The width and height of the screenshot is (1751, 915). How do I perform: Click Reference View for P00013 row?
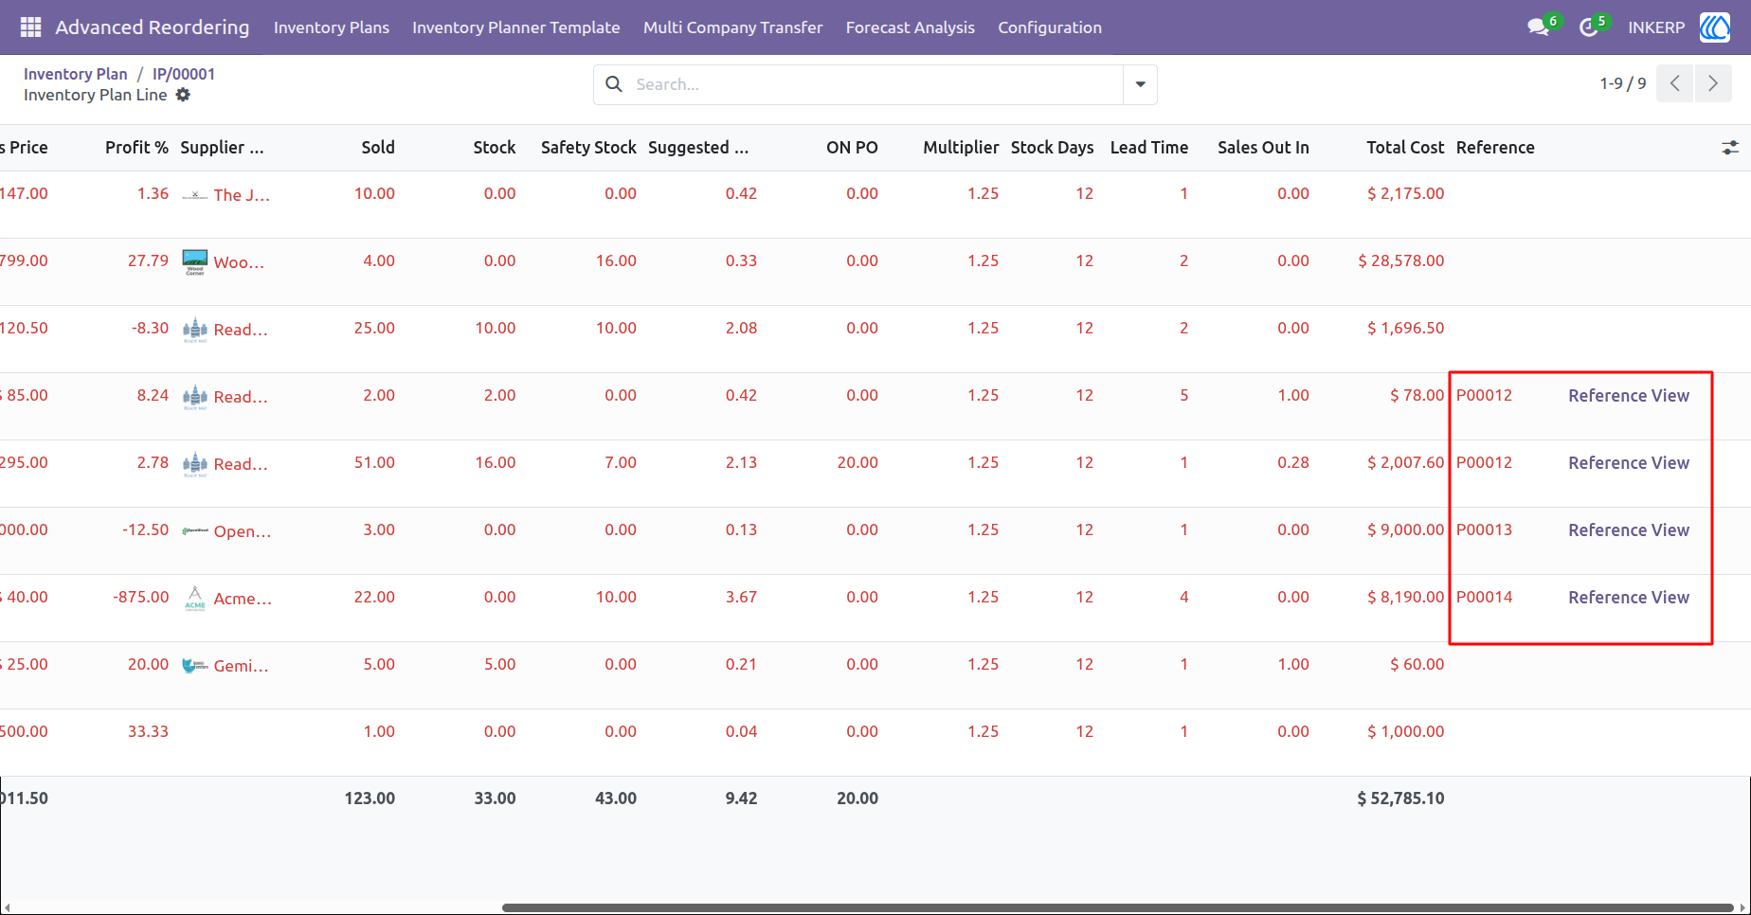tap(1629, 530)
